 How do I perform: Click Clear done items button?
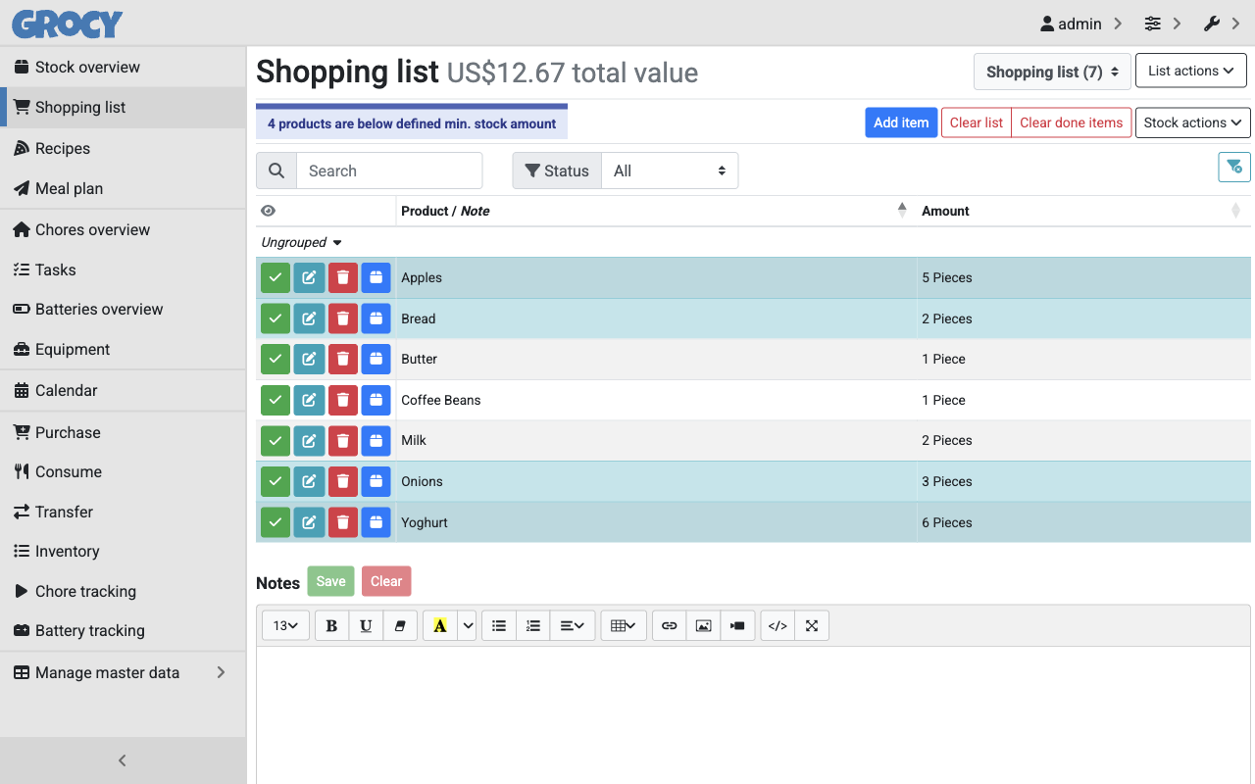(1071, 122)
